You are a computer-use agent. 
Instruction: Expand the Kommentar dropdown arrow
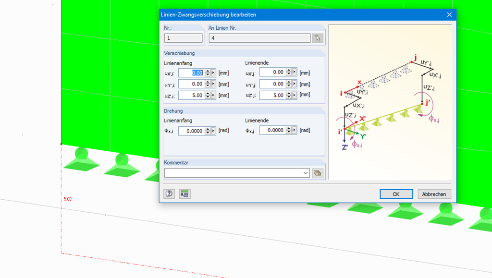(x=305, y=173)
